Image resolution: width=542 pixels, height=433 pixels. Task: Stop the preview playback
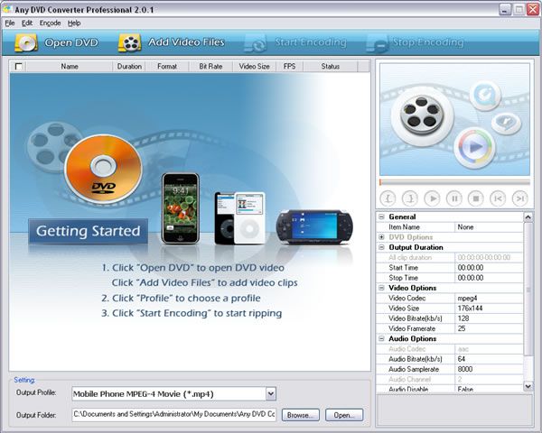point(476,198)
